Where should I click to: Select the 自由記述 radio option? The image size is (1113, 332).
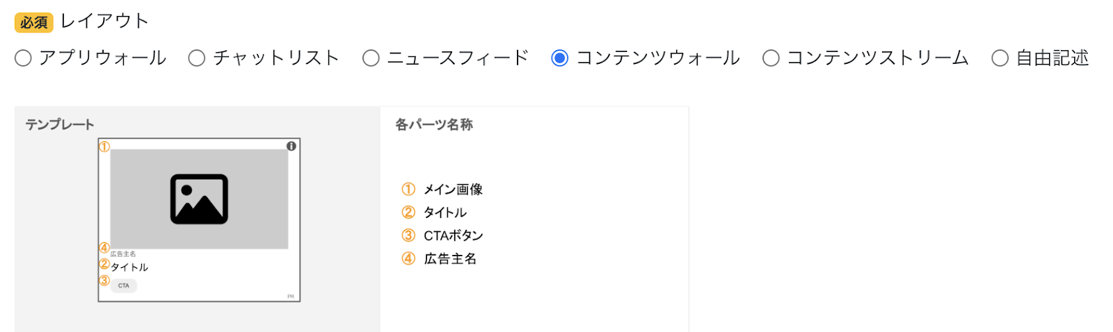click(1000, 58)
